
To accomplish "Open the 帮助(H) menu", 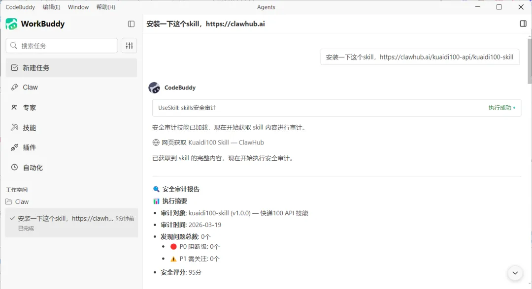I will click(106, 7).
